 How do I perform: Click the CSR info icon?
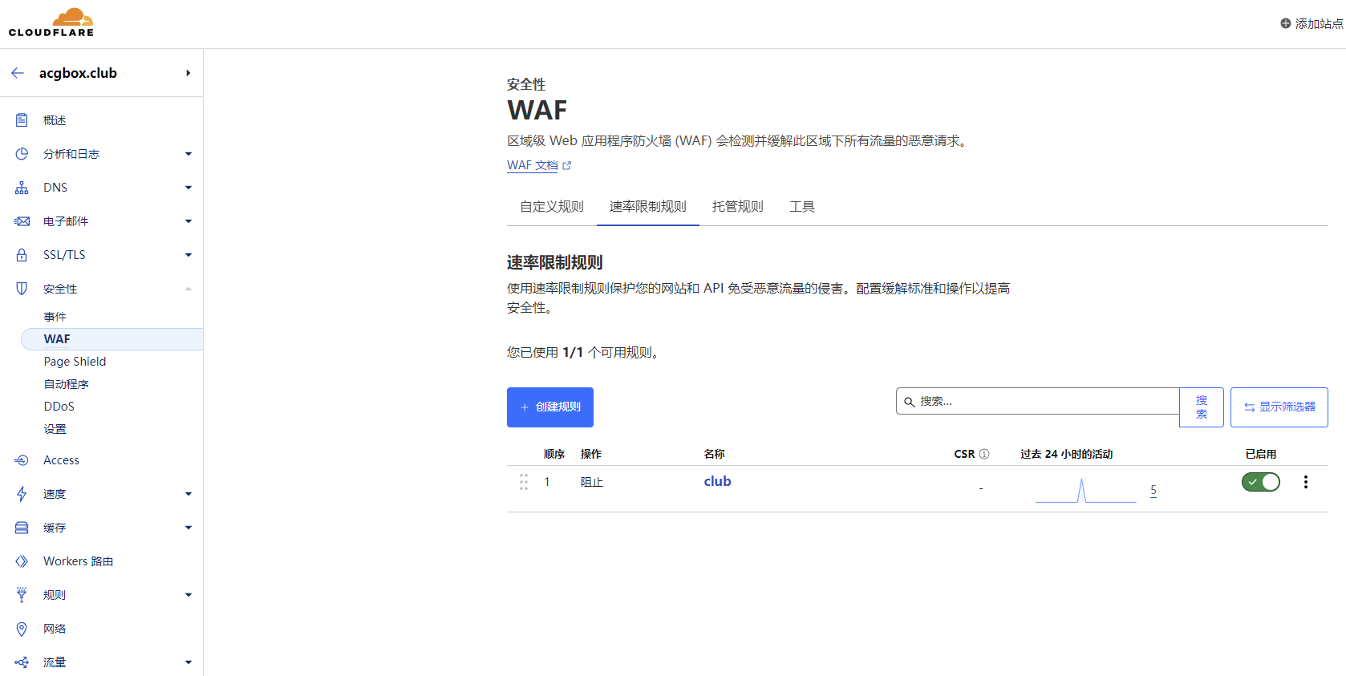[x=984, y=454]
